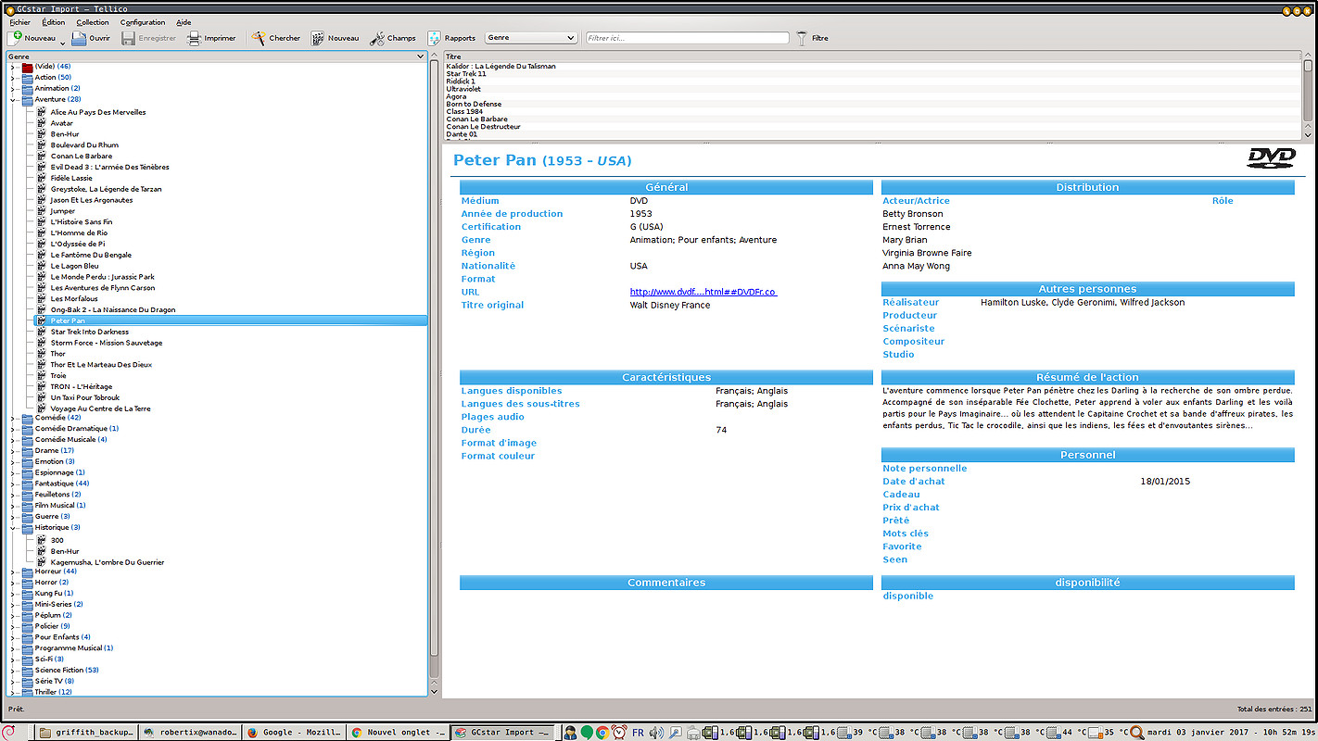Click the Total des entrées status text
Image resolution: width=1318 pixels, height=741 pixels.
point(1274,710)
